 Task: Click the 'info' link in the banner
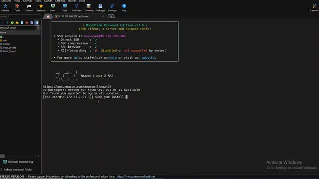77,58
